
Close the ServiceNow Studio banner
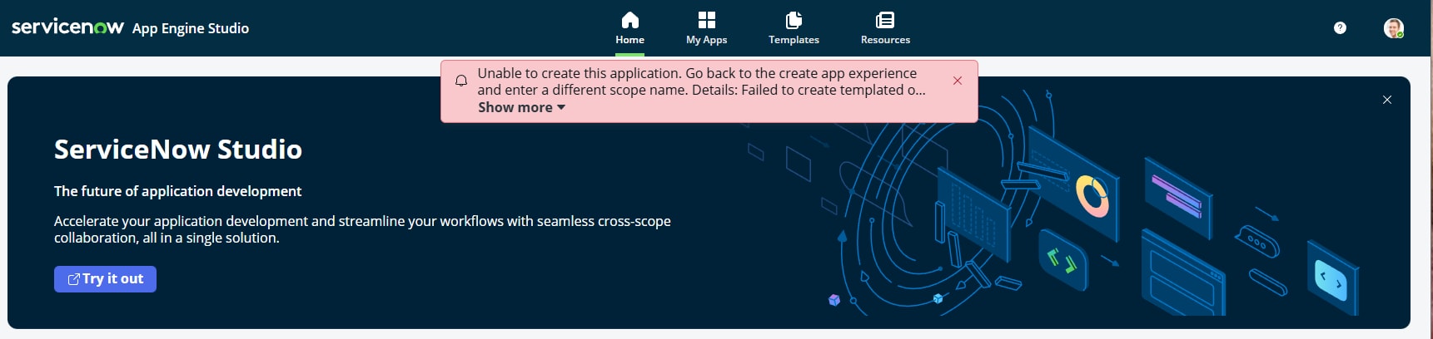tap(1387, 100)
